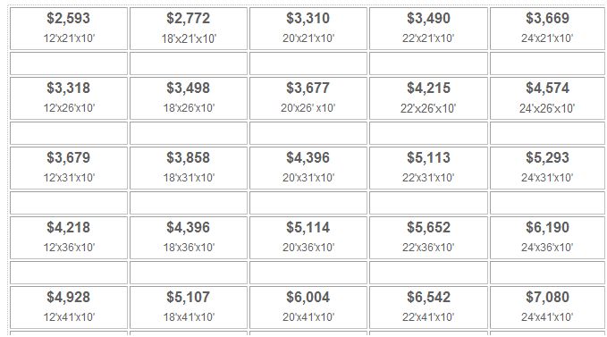Pick the $4,928 12'x41'x10' price
Viewport: 607px width, 337px height.
[x=69, y=308]
